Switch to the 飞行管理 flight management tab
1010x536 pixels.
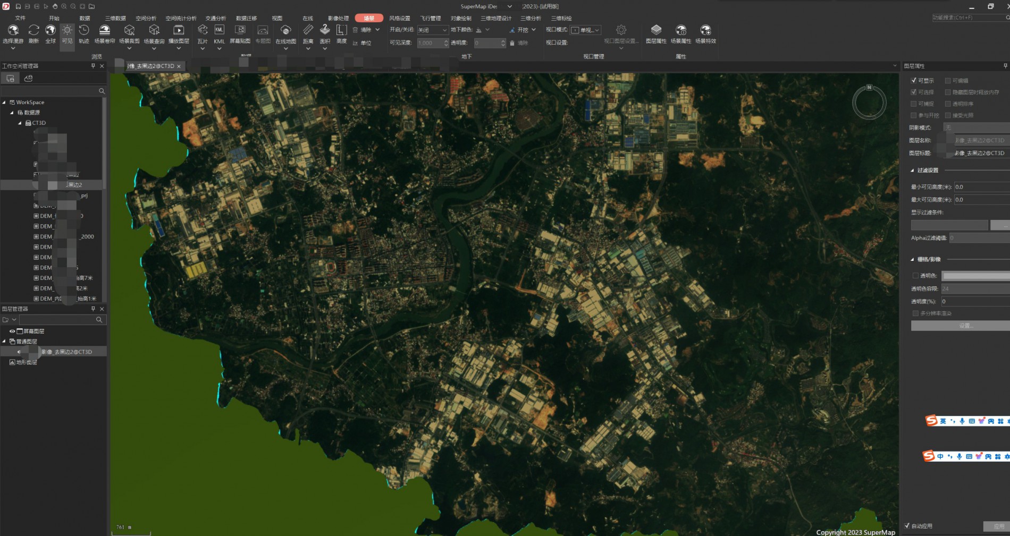click(x=430, y=18)
